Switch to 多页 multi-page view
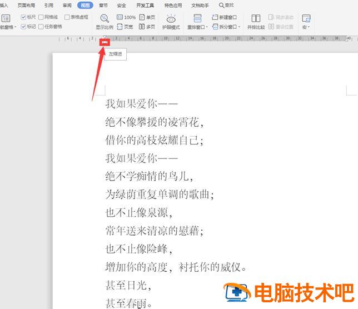Image resolution: width=358 pixels, height=309 pixels. 147,26
